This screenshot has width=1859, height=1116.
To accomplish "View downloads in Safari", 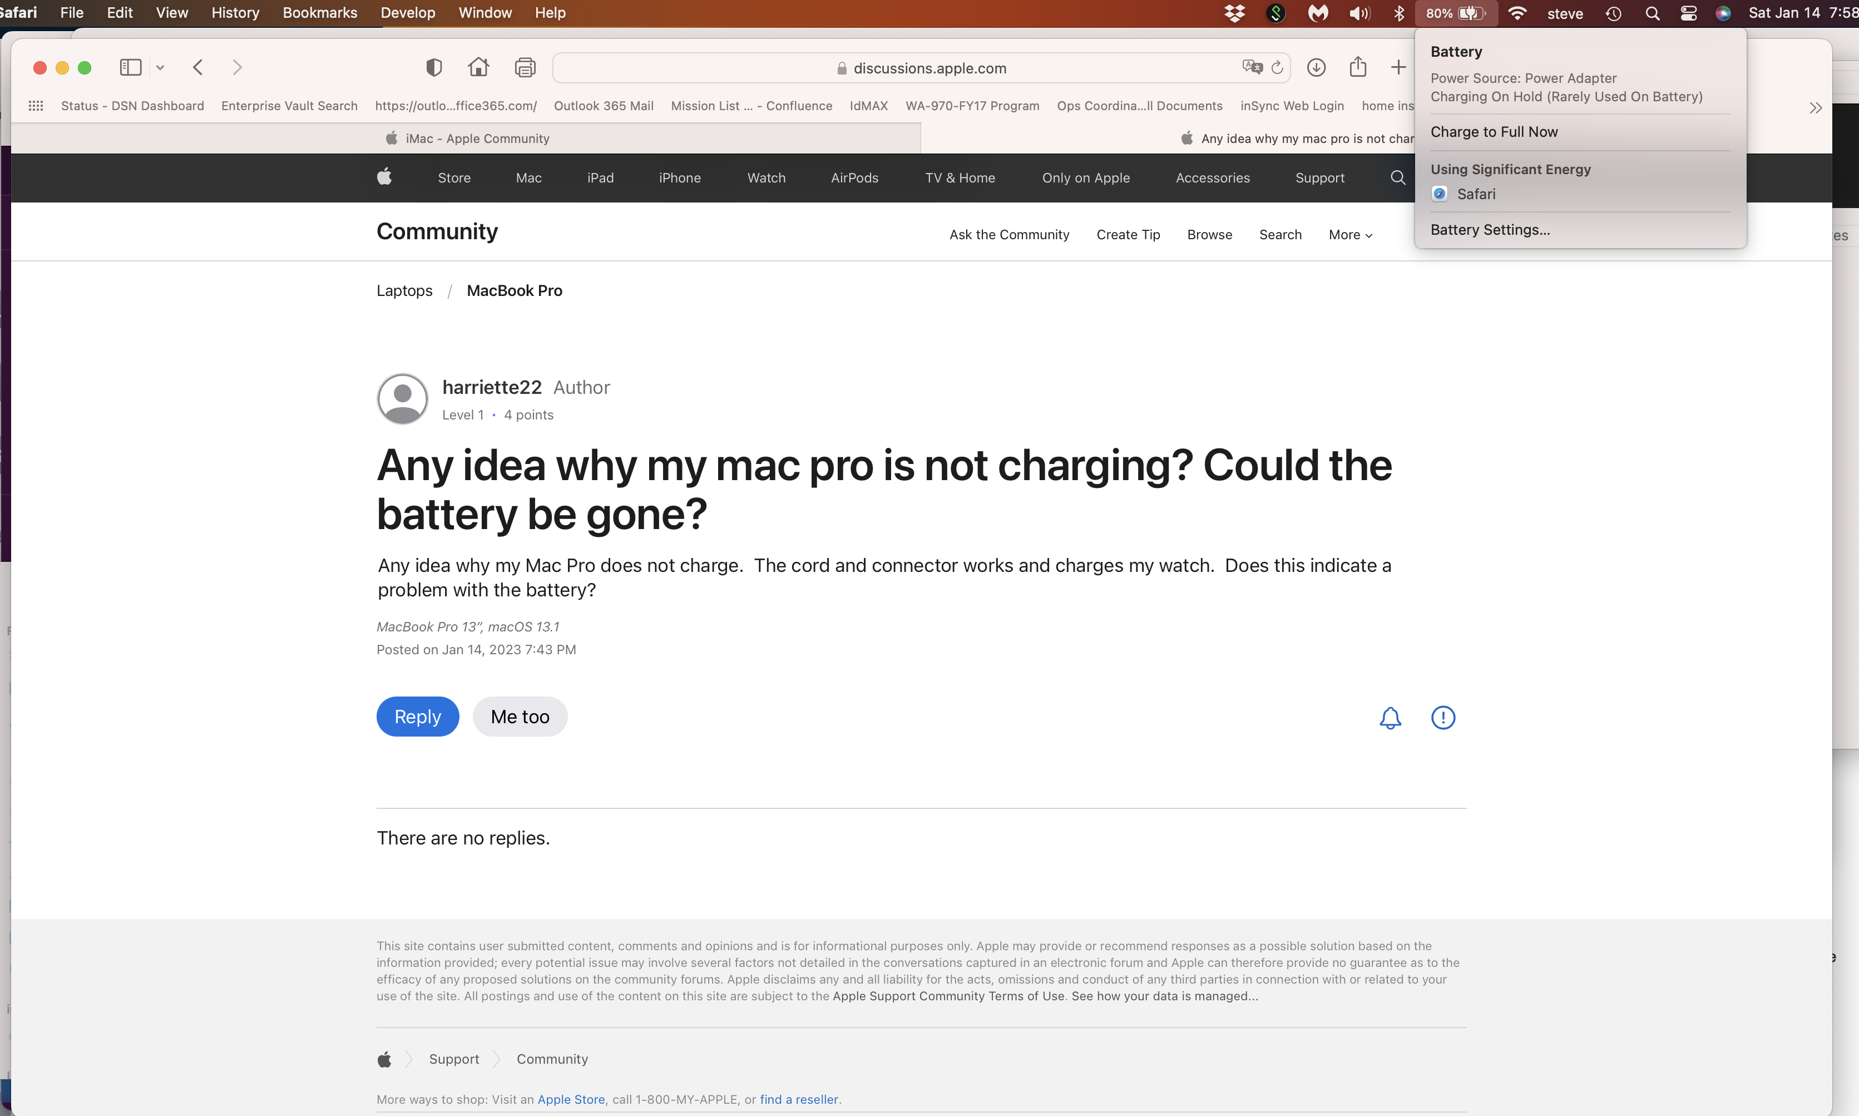I will [x=1316, y=67].
